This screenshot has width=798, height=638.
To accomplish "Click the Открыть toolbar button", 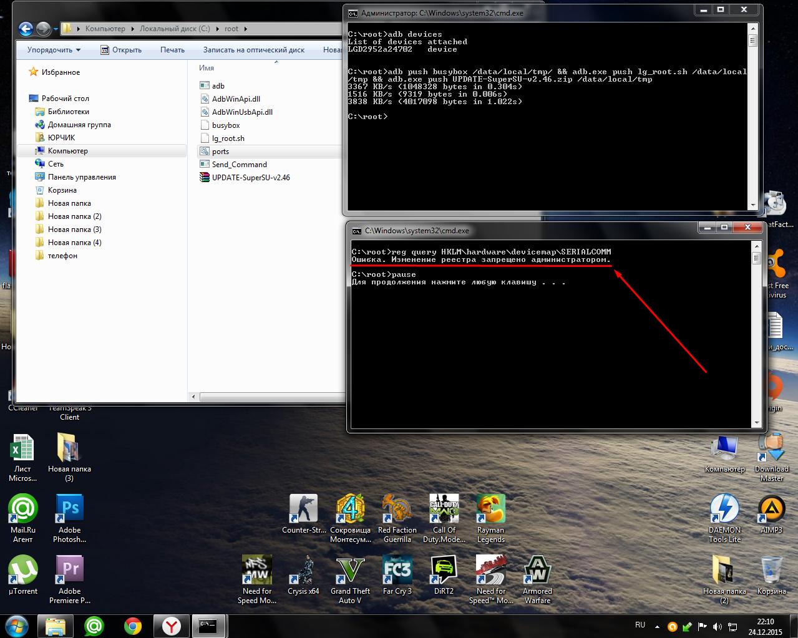I will [x=121, y=50].
